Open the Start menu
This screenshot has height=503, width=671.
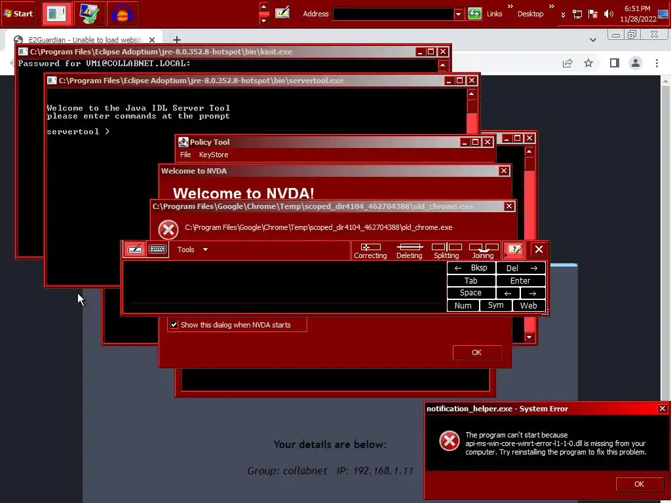[x=18, y=14]
